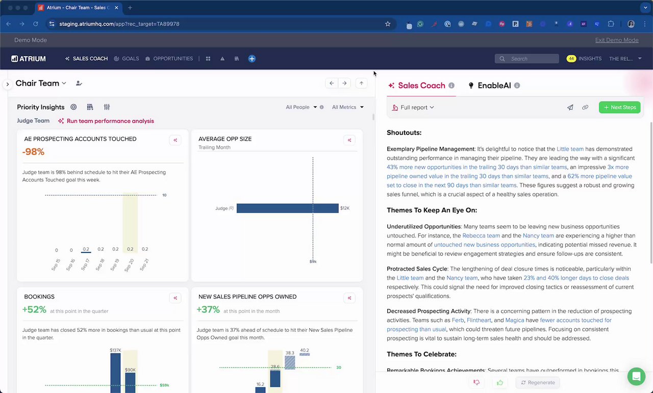The width and height of the screenshot is (653, 393).
Task: Click the thumbs up feedback icon
Action: [x=500, y=382]
